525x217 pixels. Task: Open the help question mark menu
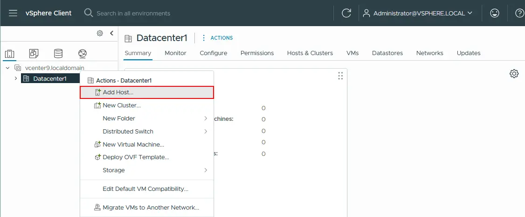pos(520,13)
